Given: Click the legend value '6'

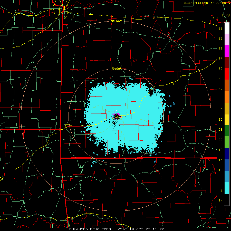Looking at the screenshot, I should coord(222,180).
